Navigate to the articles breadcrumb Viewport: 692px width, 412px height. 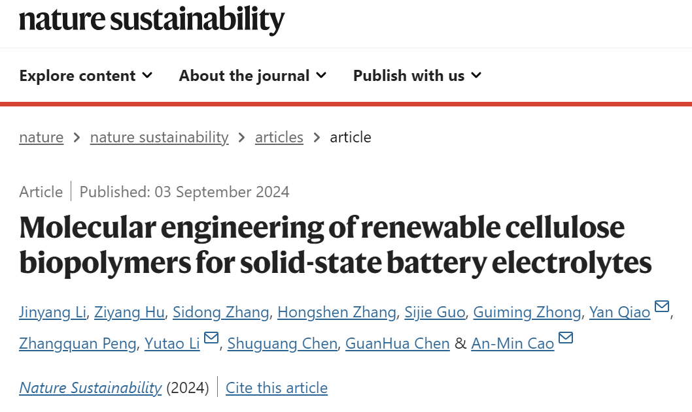click(x=279, y=137)
